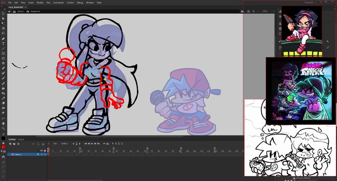Click the Friday Night Funkin poster image
337x181 pixels.
[x=300, y=90]
